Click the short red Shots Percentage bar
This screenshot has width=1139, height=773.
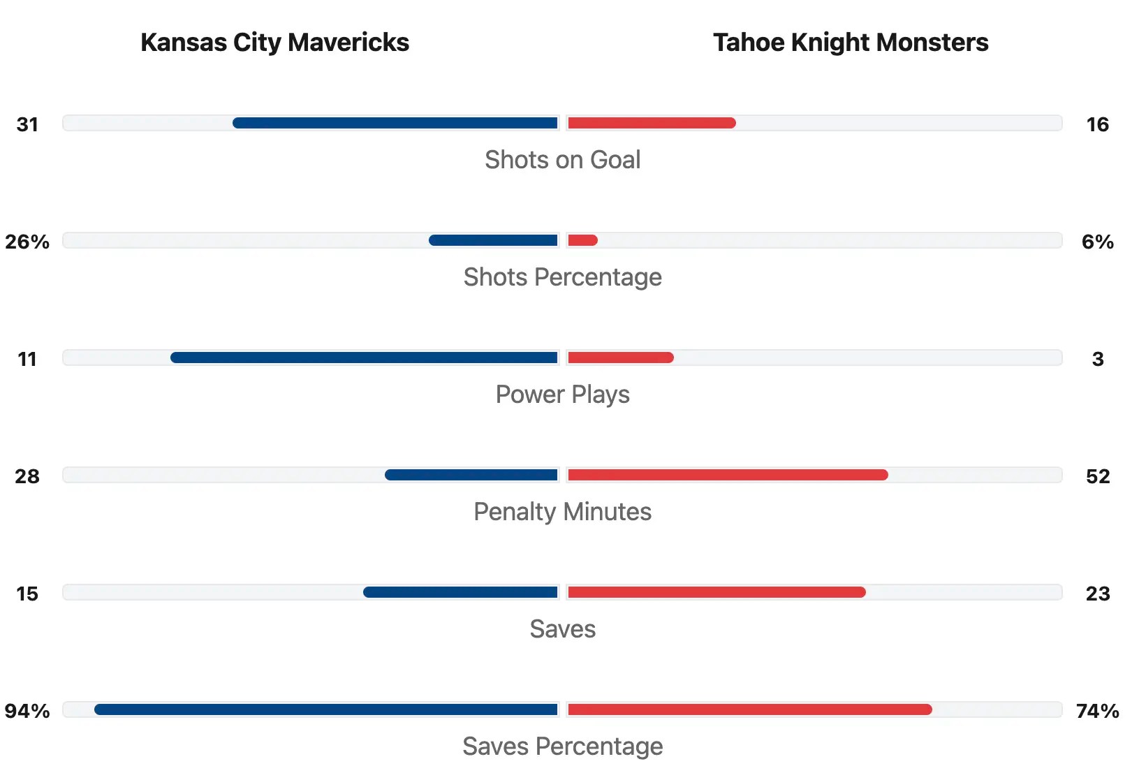click(583, 240)
